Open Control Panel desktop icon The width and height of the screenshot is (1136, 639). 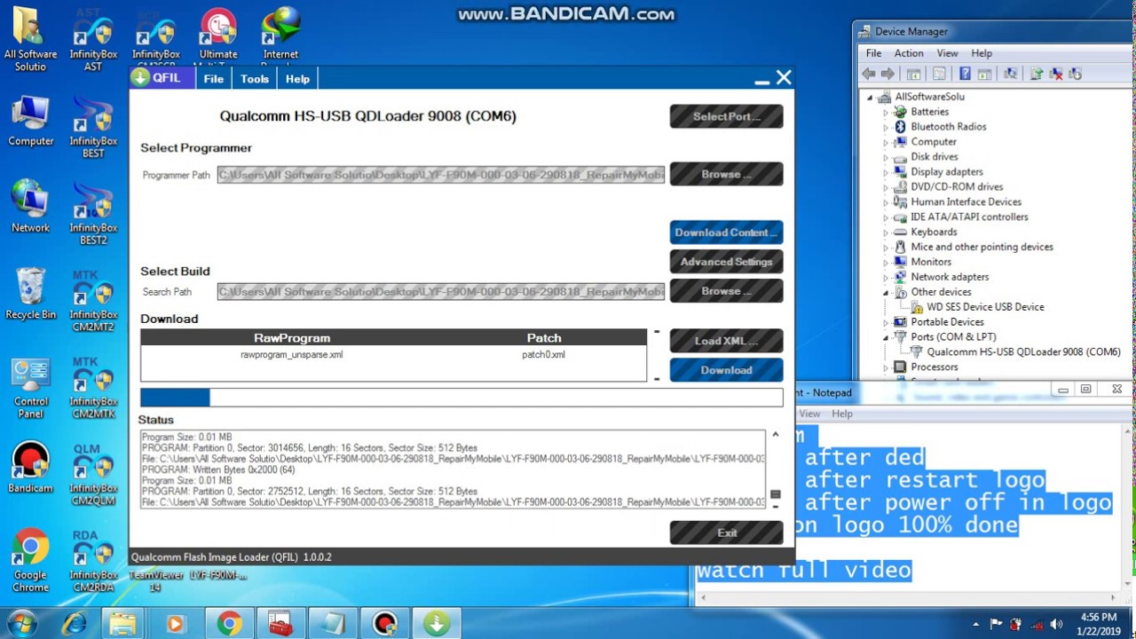[x=30, y=388]
